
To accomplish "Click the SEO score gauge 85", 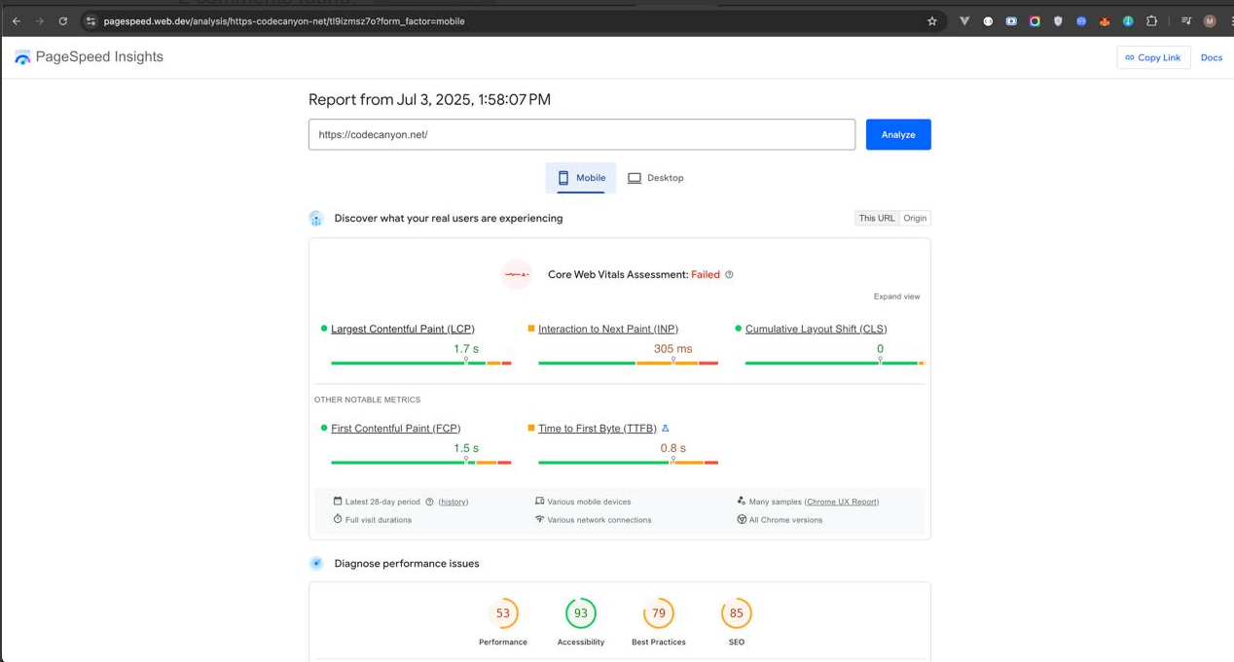I will click(x=737, y=613).
